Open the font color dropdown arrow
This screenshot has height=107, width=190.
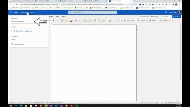click(x=73, y=21)
